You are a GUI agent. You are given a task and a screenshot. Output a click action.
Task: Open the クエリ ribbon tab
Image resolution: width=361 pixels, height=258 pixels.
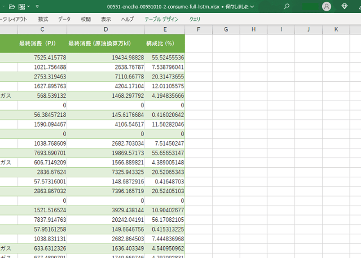click(x=195, y=19)
